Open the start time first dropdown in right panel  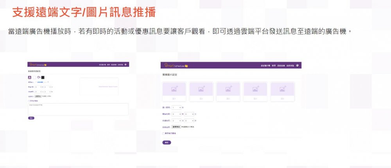tap(177, 114)
